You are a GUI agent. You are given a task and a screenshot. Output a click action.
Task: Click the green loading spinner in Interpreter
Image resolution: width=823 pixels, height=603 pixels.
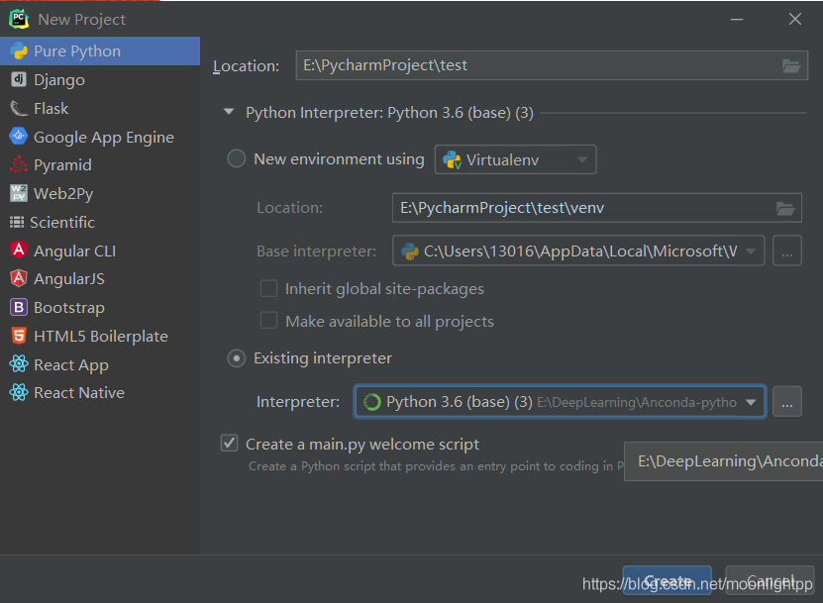(371, 402)
